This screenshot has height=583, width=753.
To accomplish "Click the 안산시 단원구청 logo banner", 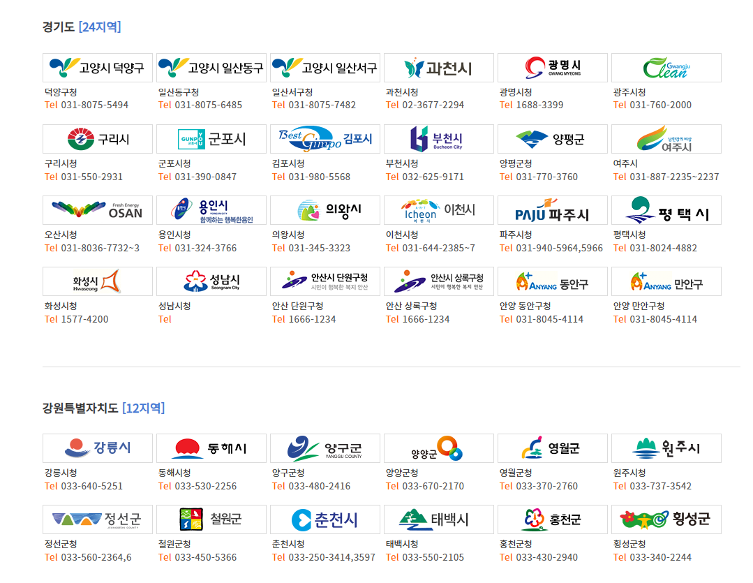I will point(325,281).
